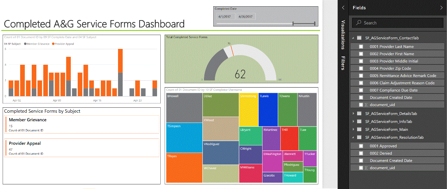Click the Completed Date slider right handle

coord(314,23)
